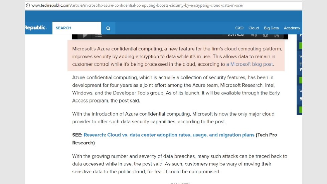Click the TechRepublic logo
Screen dimensions: 327x184
click(x=36, y=28)
